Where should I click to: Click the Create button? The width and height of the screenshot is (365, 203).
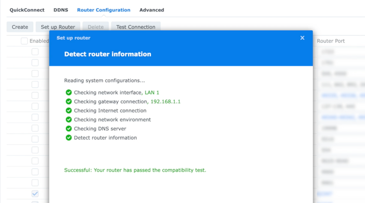tap(20, 27)
